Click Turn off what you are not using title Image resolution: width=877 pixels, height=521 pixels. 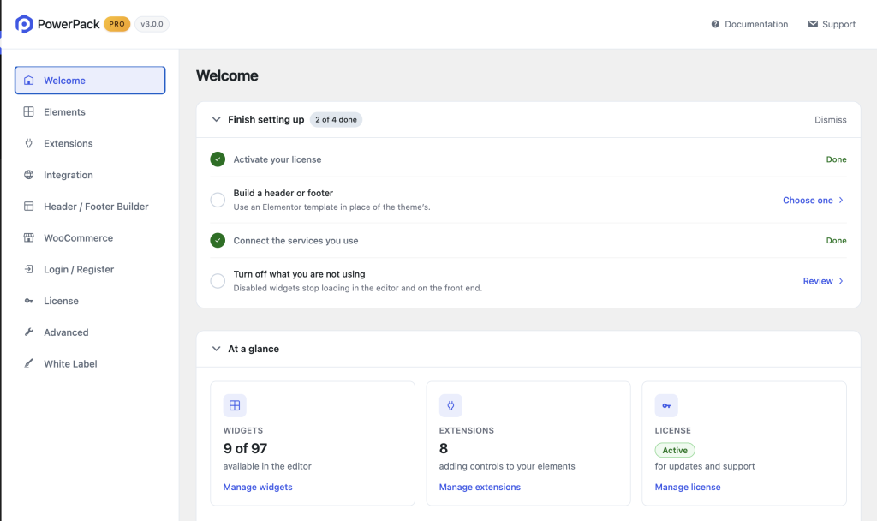click(299, 274)
